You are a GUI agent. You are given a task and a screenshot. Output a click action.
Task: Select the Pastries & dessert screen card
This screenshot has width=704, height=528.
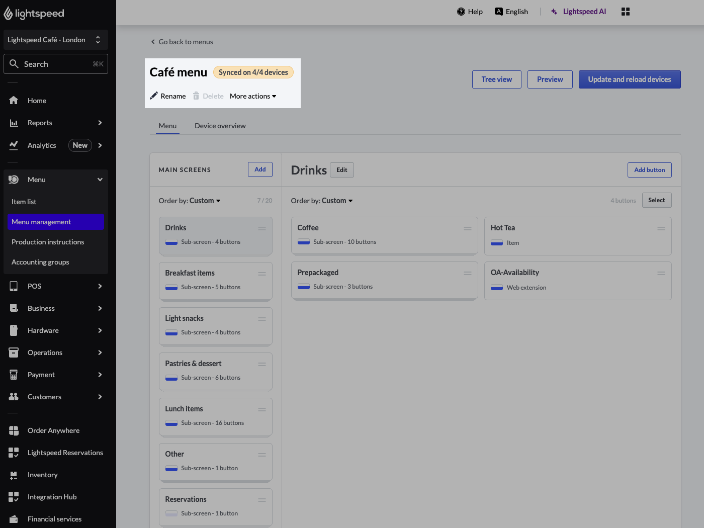pyautogui.click(x=216, y=372)
